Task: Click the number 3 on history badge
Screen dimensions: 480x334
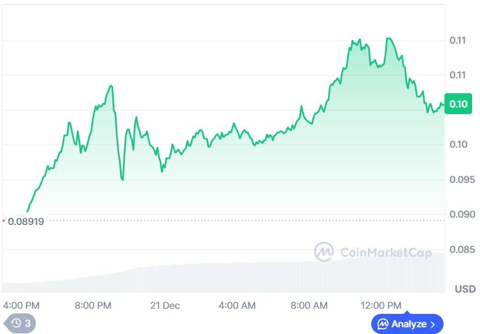Action: tap(27, 323)
